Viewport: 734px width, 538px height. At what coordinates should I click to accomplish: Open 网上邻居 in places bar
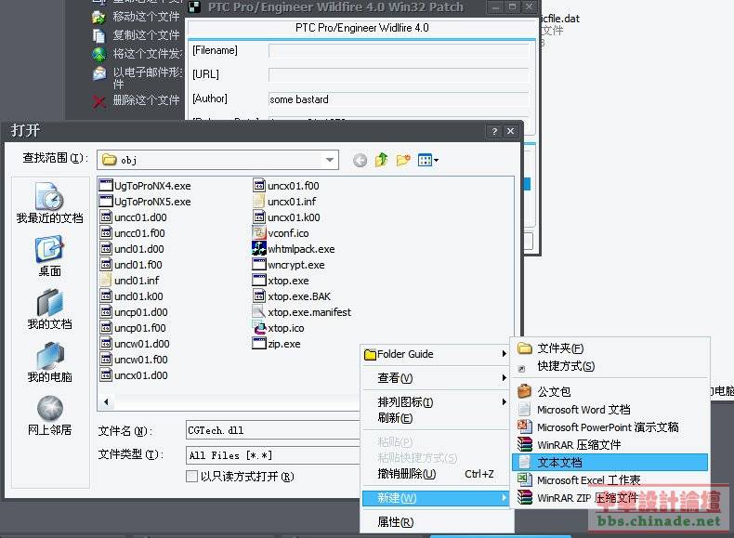tap(49, 415)
